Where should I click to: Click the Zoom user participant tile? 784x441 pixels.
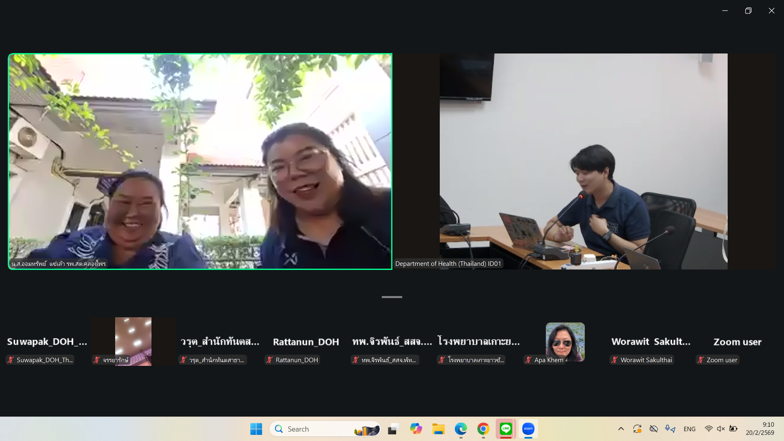coord(737,342)
